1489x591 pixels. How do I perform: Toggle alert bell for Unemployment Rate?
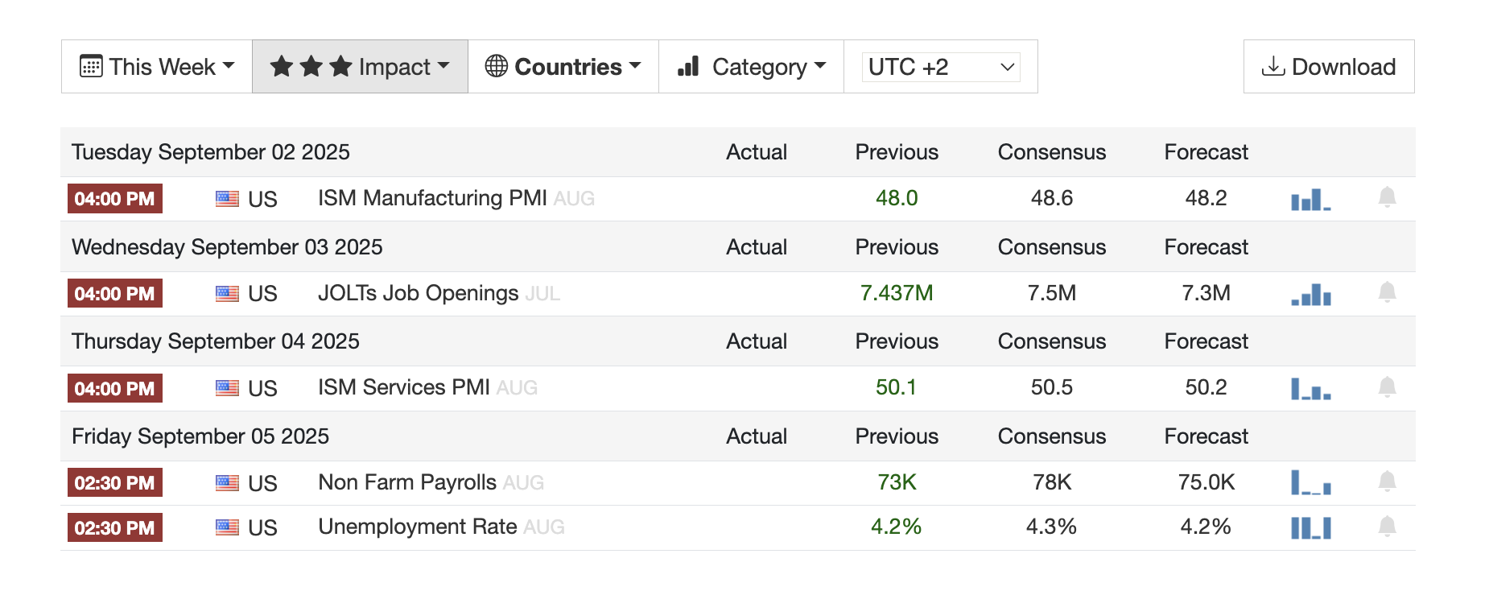click(1386, 527)
